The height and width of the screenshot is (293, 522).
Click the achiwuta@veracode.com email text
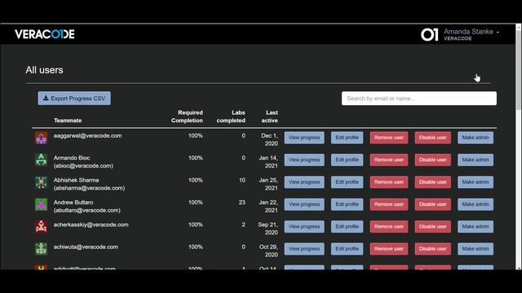click(86, 247)
